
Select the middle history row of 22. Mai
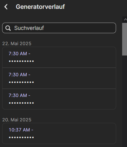[x=59, y=78]
